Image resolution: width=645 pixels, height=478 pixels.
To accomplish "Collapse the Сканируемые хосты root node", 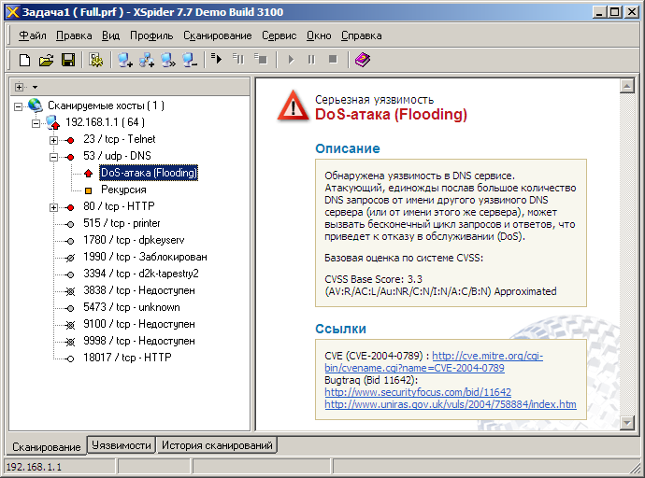I will (18, 106).
